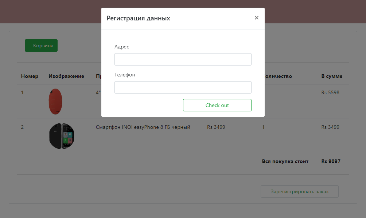Click the Вся покупка стоит total label

(x=285, y=161)
